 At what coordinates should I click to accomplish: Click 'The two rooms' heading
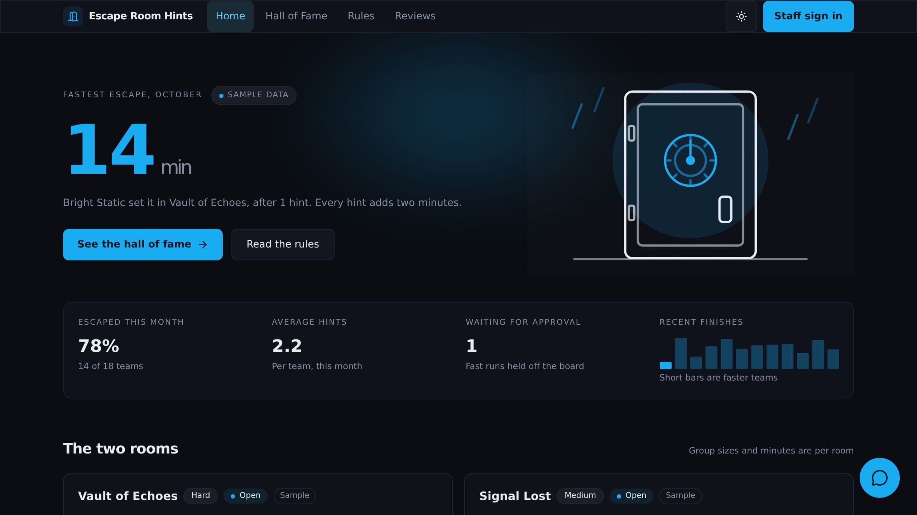(120, 448)
